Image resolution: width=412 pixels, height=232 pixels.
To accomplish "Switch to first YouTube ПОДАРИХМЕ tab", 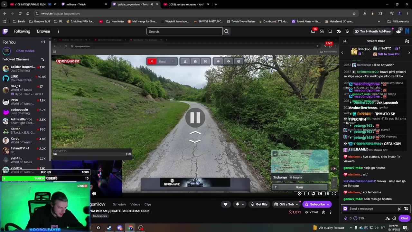I will pyautogui.click(x=33, y=5).
